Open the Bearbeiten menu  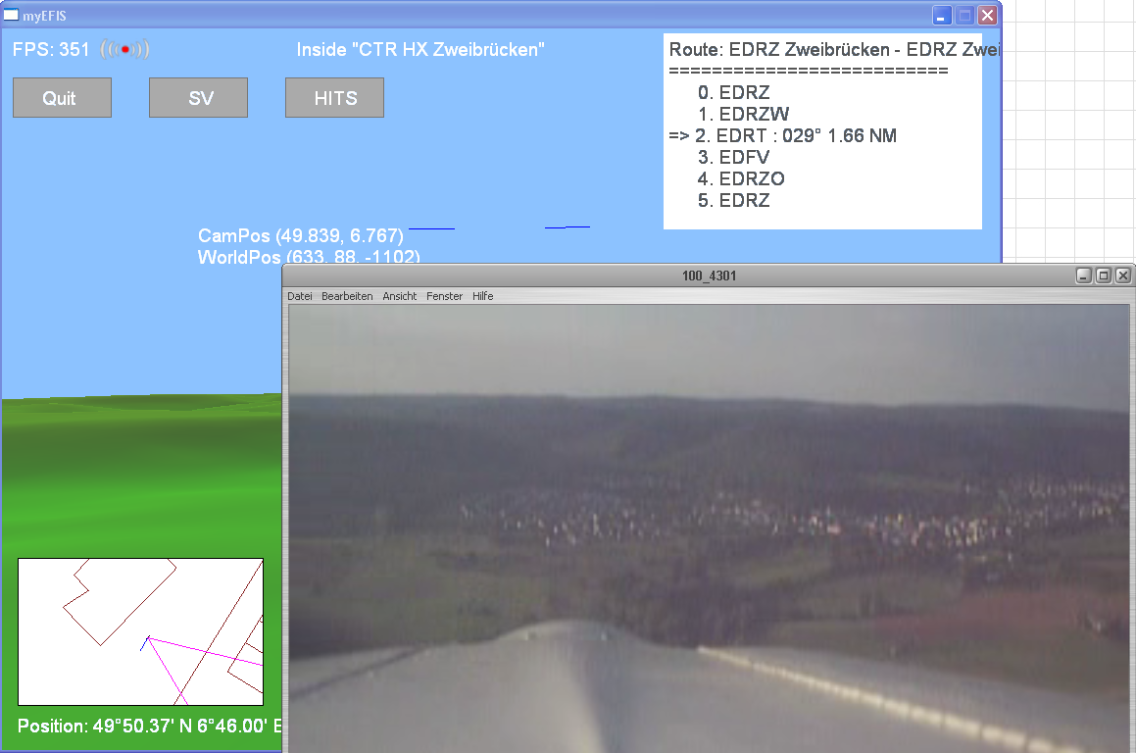click(347, 296)
